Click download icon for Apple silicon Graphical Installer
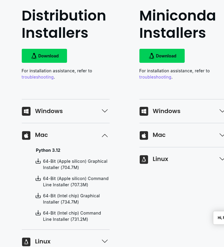Image resolution: width=224 pixels, height=247 pixels. pos(38,161)
